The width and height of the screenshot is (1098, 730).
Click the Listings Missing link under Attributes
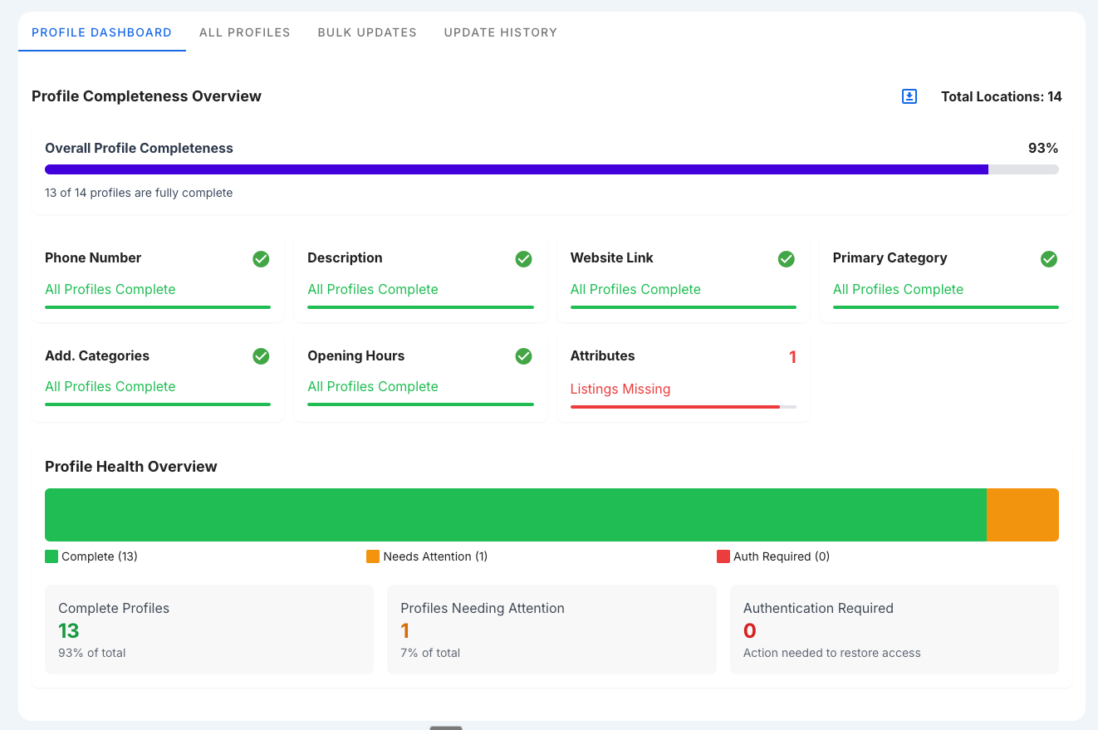[620, 389]
